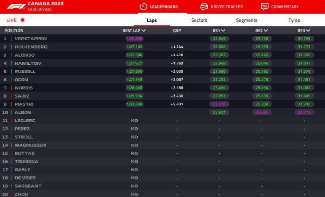Viewport: 325px width, 197px height.
Task: Select the Hulkenberg driver row
Action: tap(31, 47)
